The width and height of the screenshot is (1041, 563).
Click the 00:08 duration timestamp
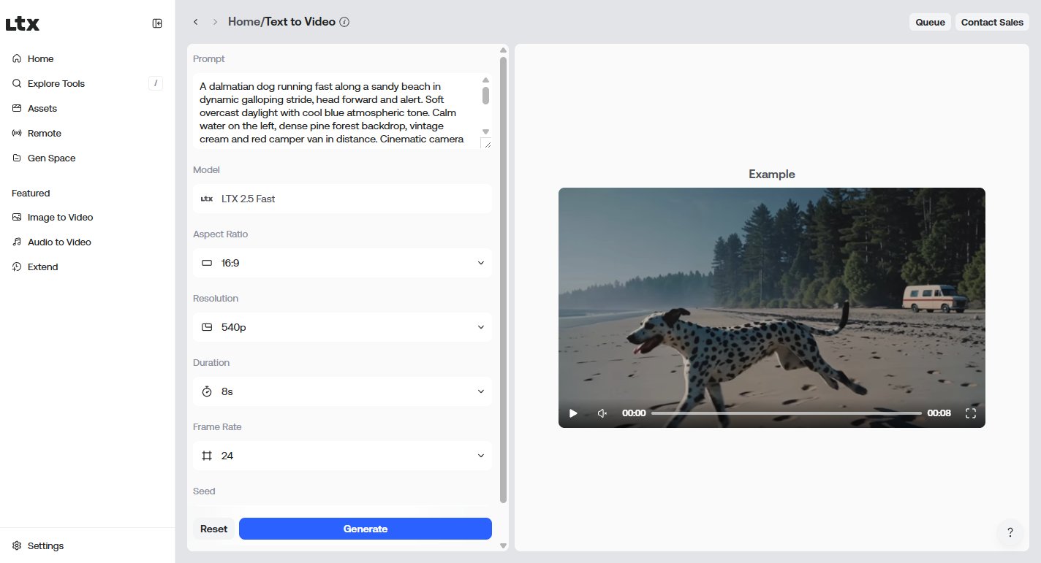coord(939,413)
